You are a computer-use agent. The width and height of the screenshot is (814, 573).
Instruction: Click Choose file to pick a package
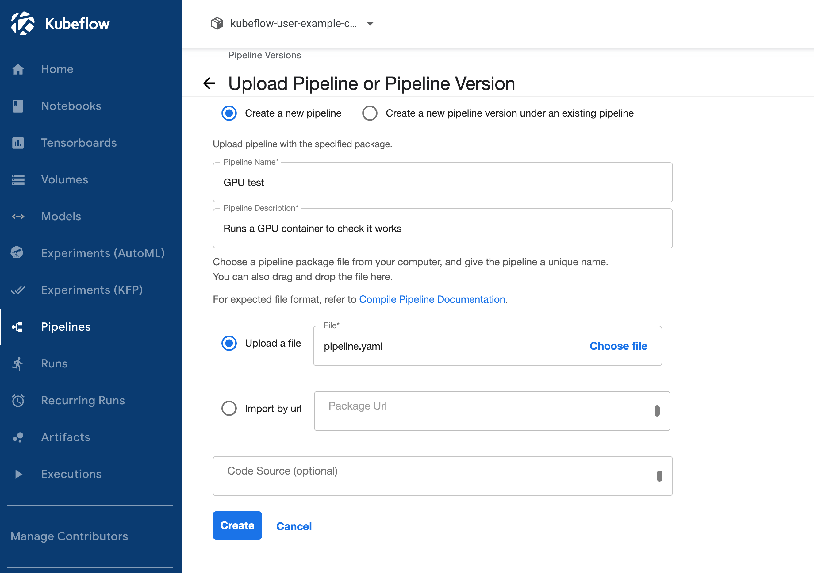point(618,346)
